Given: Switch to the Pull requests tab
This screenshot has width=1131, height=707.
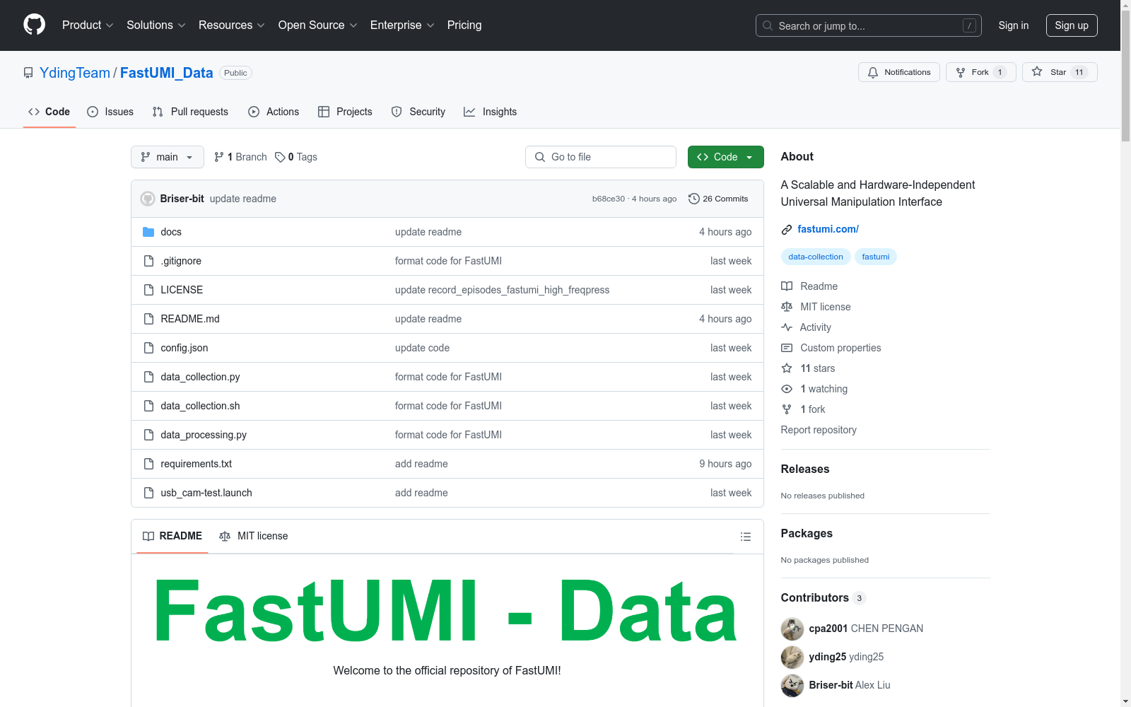Looking at the screenshot, I should tap(190, 112).
